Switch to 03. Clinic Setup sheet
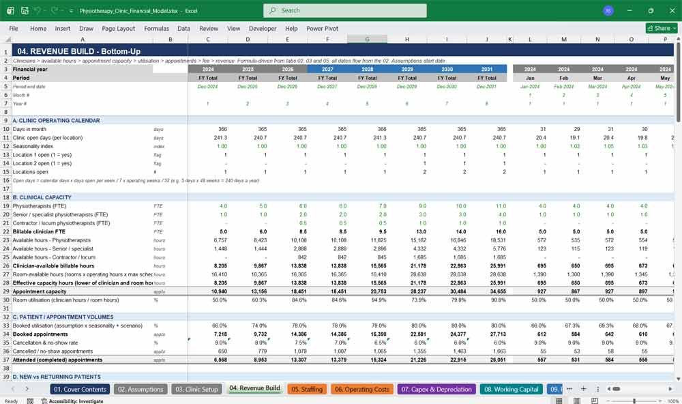This screenshot has height=404, width=682. (x=196, y=389)
